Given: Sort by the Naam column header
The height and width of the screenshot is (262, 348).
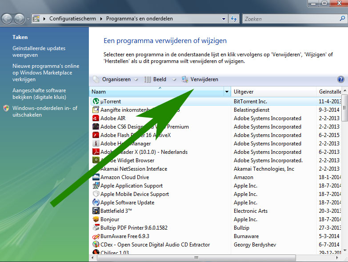Looking at the screenshot, I should tap(157, 92).
